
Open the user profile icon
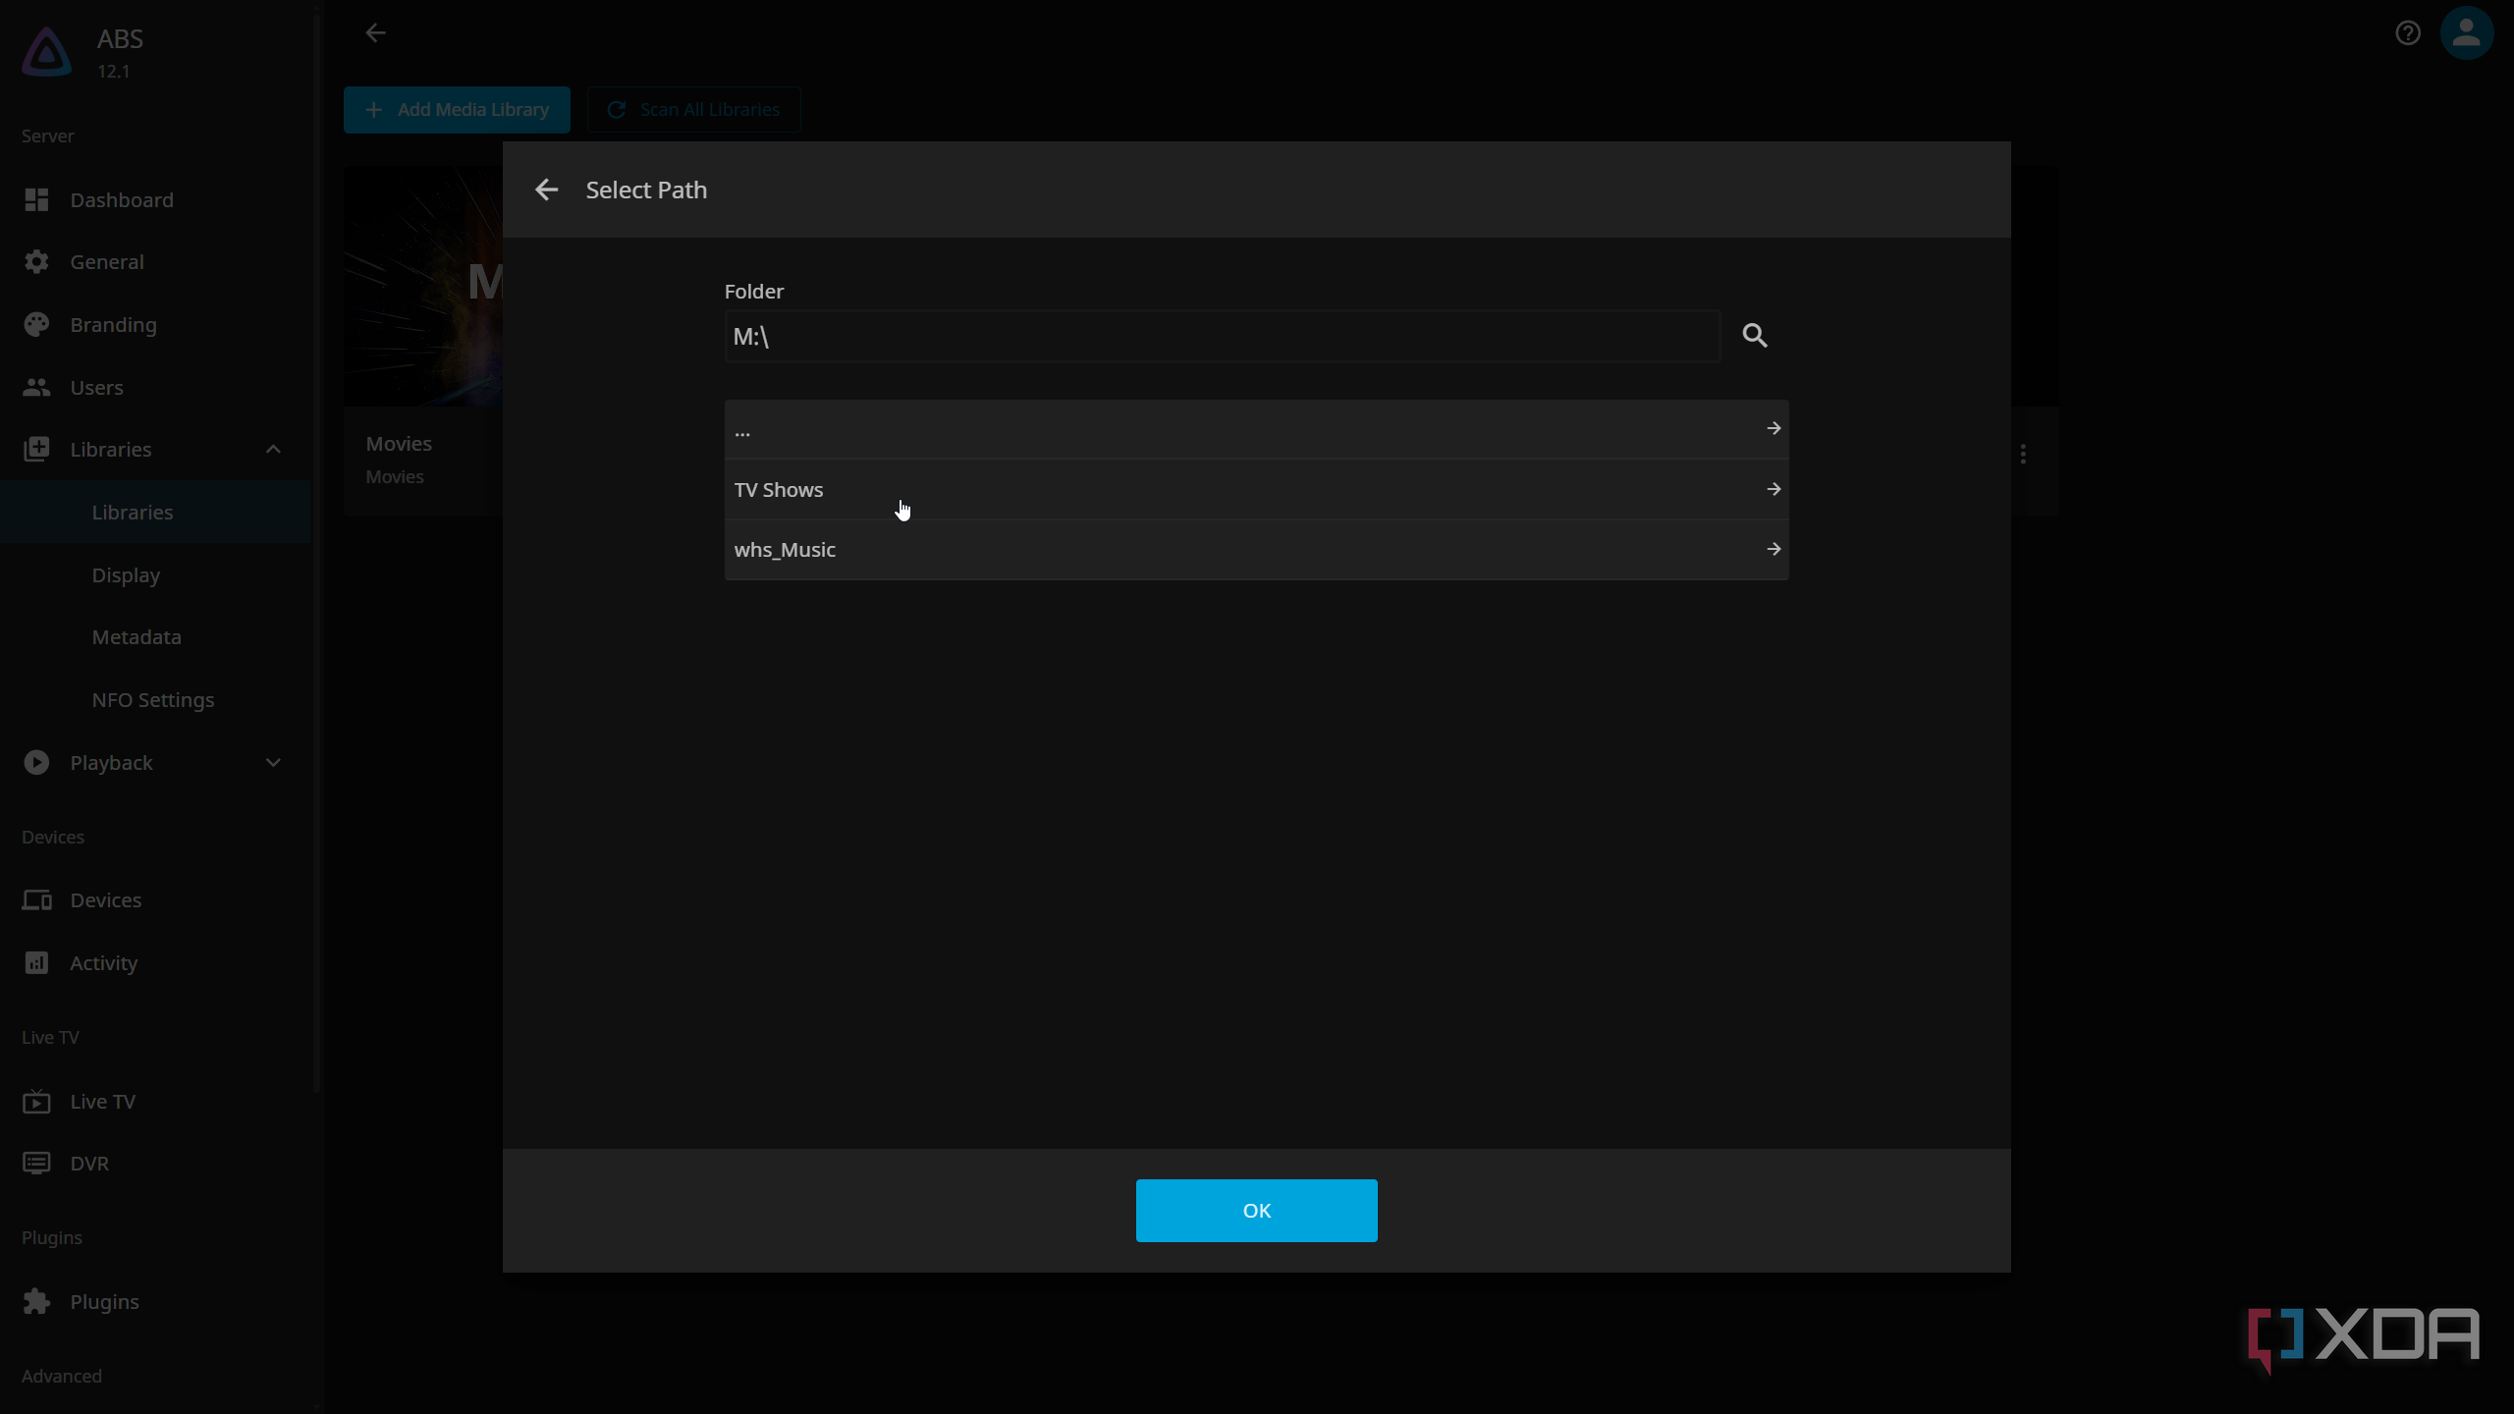coord(2466,33)
